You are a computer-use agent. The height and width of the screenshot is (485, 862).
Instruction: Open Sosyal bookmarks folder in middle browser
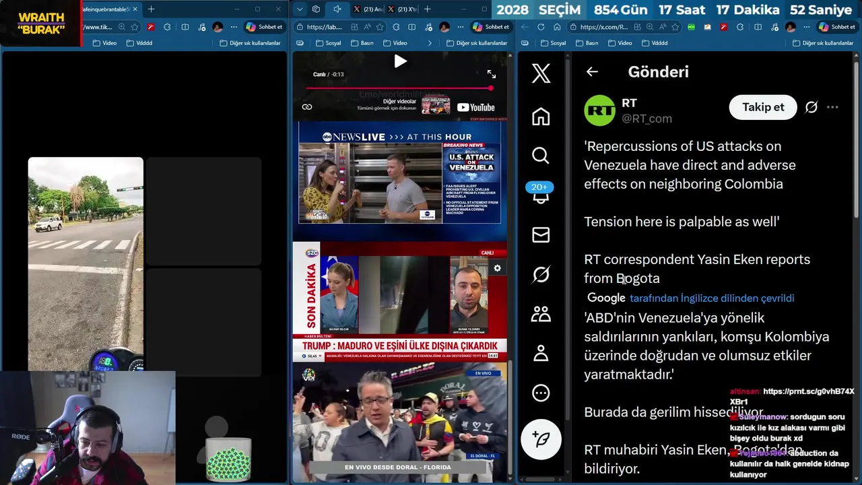pos(329,43)
